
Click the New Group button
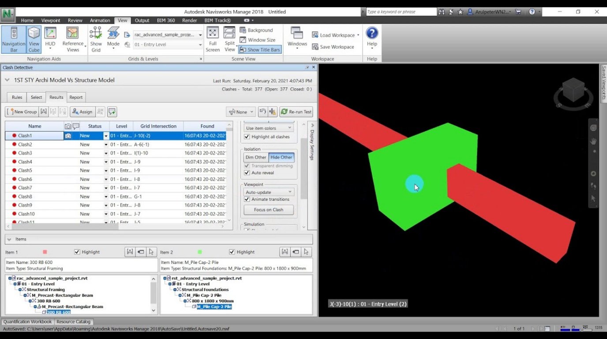point(22,112)
